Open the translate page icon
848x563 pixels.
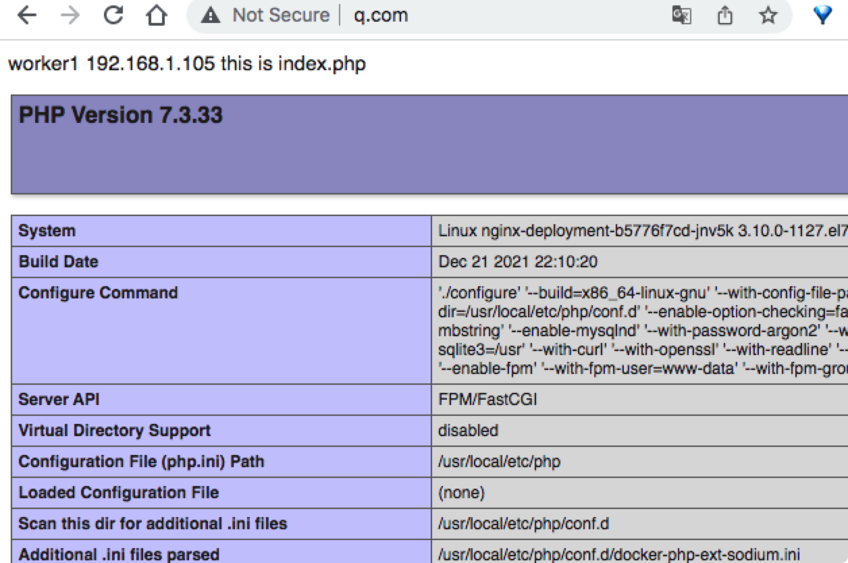[681, 16]
